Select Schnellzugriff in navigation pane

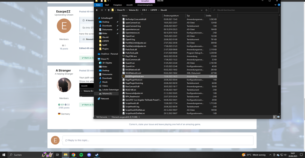pos(107,18)
